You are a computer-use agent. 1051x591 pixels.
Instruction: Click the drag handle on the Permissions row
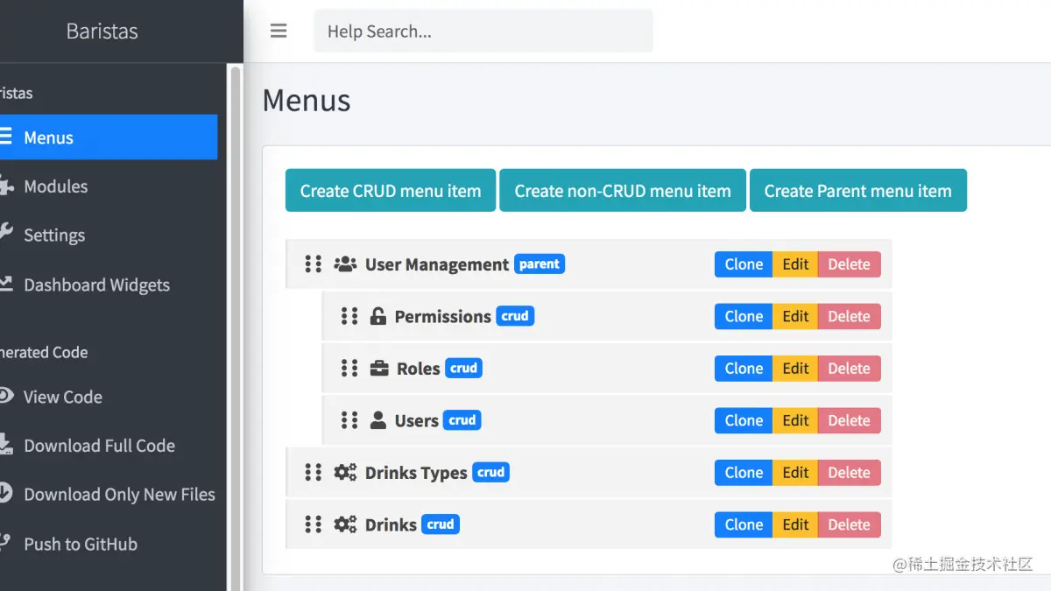349,316
